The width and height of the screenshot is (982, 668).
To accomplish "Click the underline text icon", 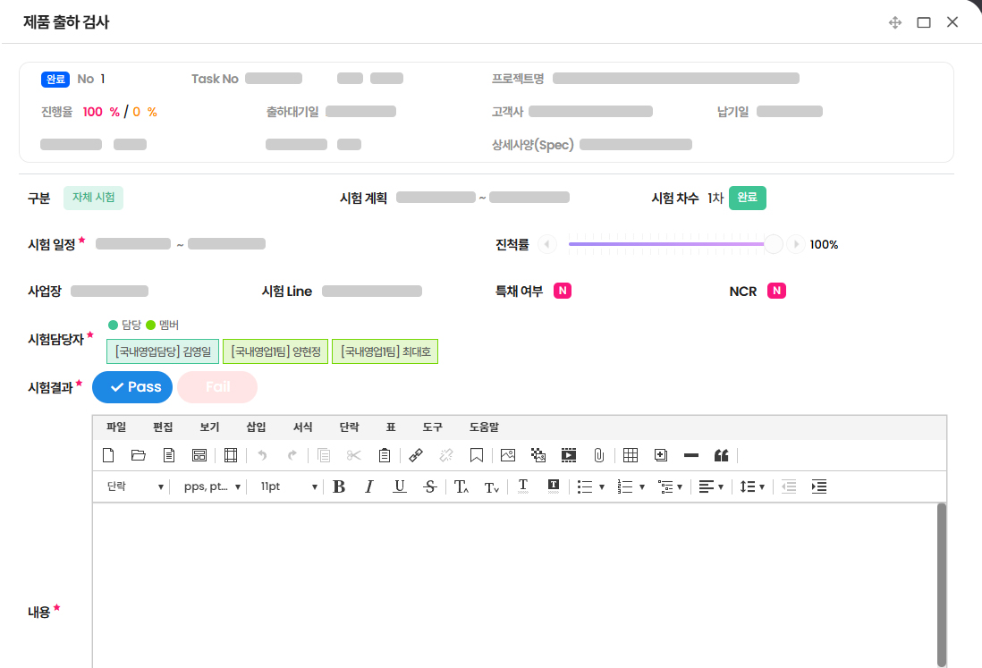I will [400, 486].
